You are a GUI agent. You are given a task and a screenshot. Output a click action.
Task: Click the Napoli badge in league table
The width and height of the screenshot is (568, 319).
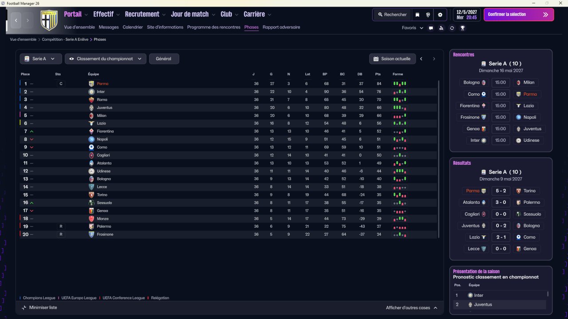pos(91,139)
